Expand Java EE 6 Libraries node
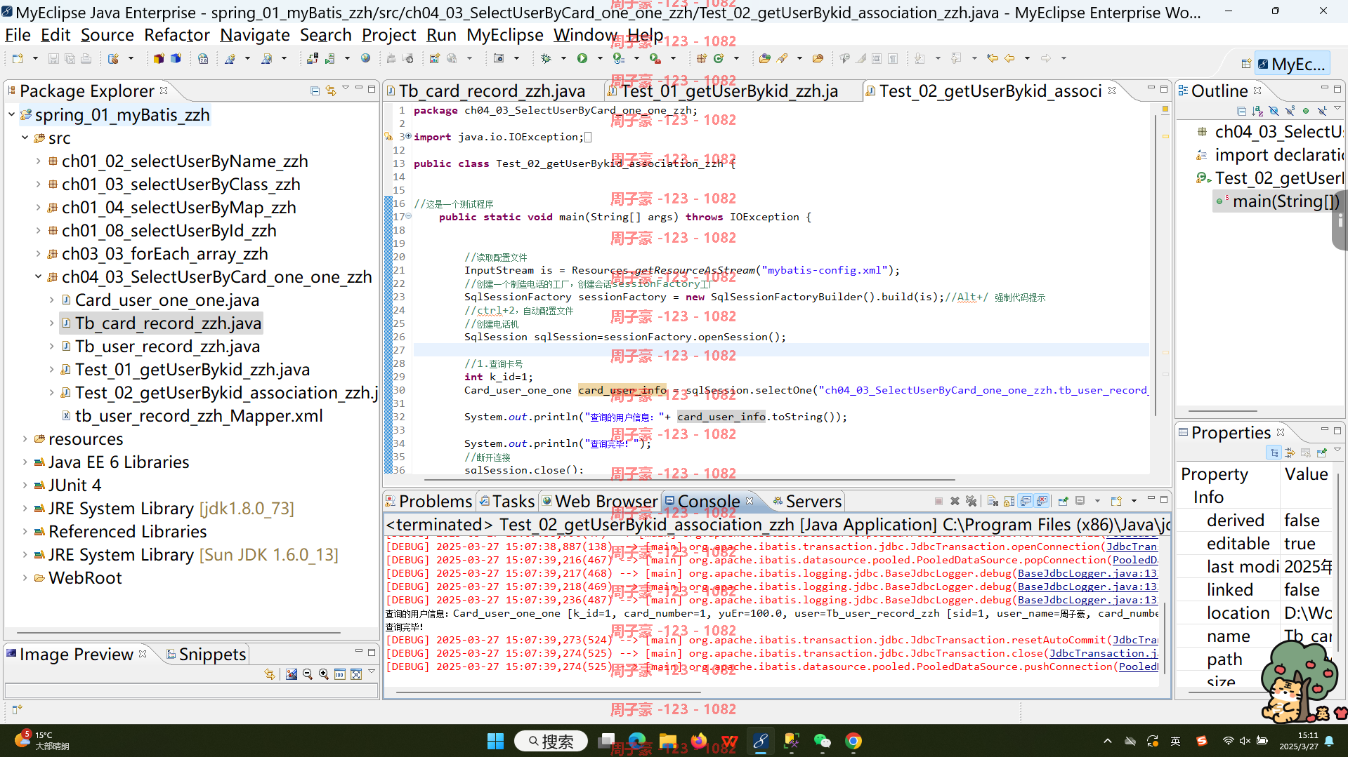The height and width of the screenshot is (757, 1348). [x=25, y=462]
